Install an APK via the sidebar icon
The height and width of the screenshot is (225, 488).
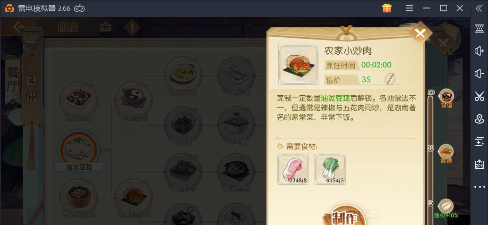click(479, 164)
